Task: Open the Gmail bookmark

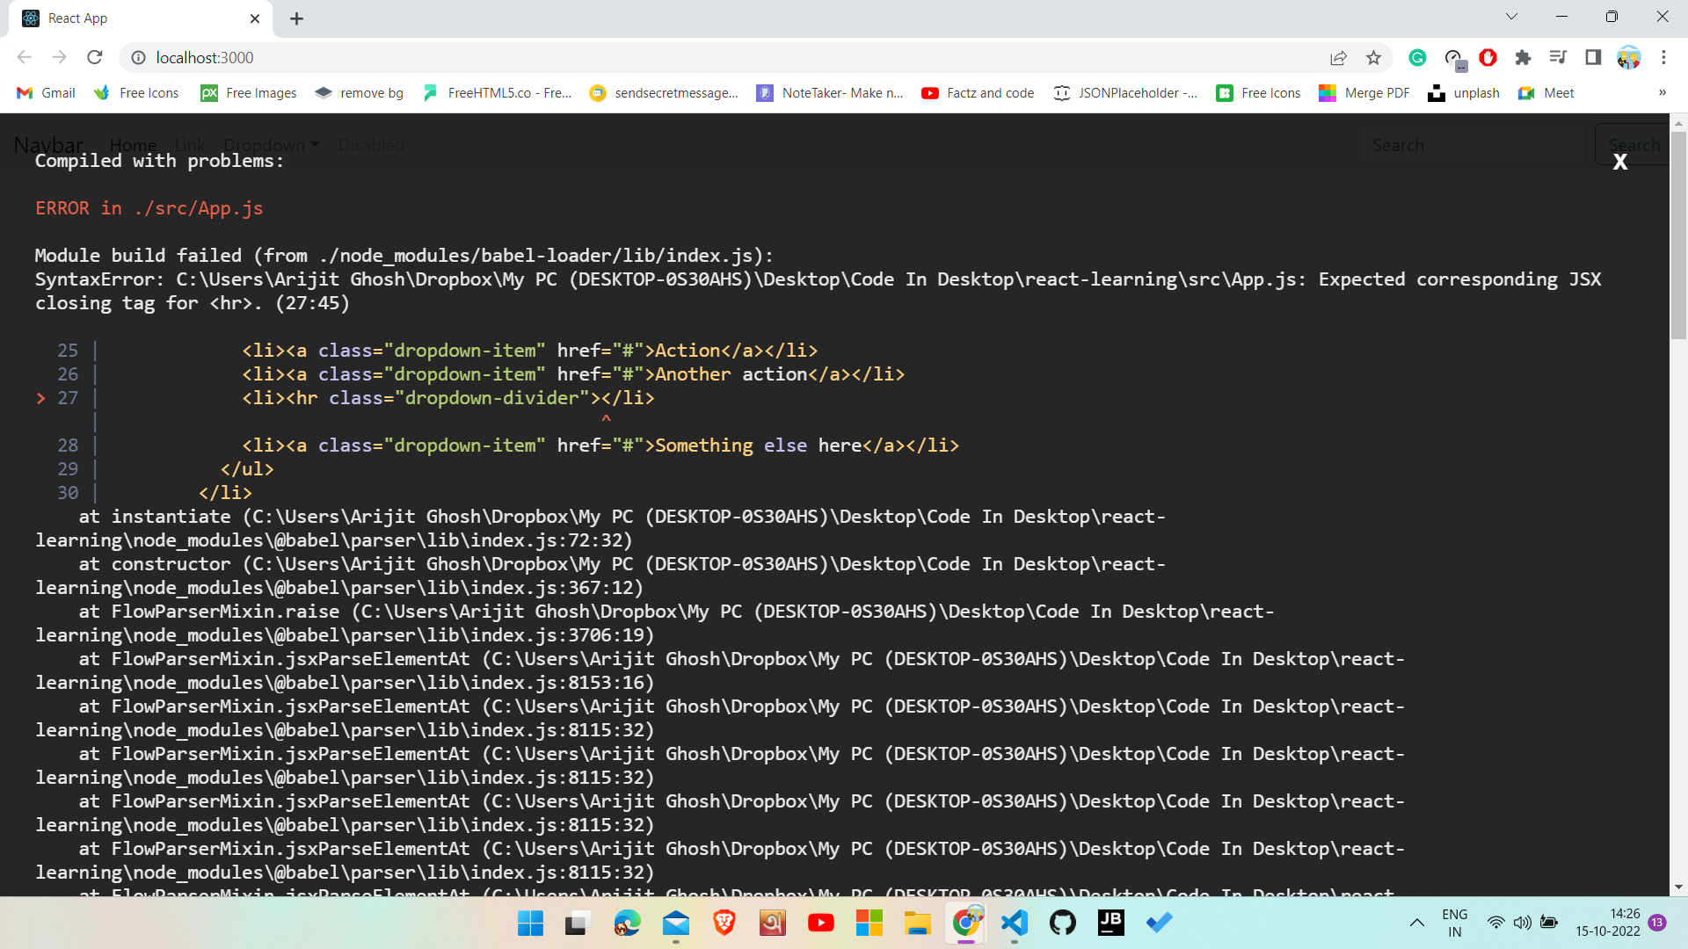Action: pos(44,92)
